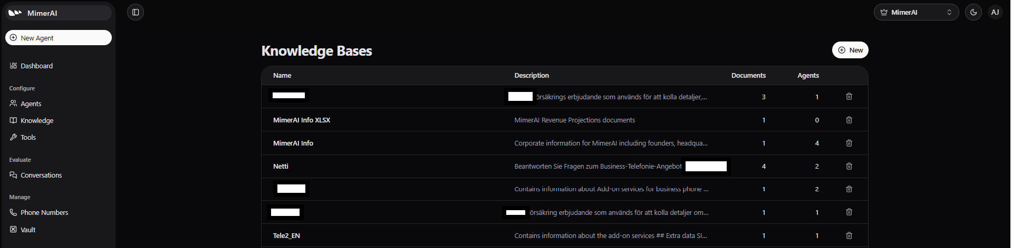
Task: Open the AJ user avatar menu
Action: pos(995,12)
